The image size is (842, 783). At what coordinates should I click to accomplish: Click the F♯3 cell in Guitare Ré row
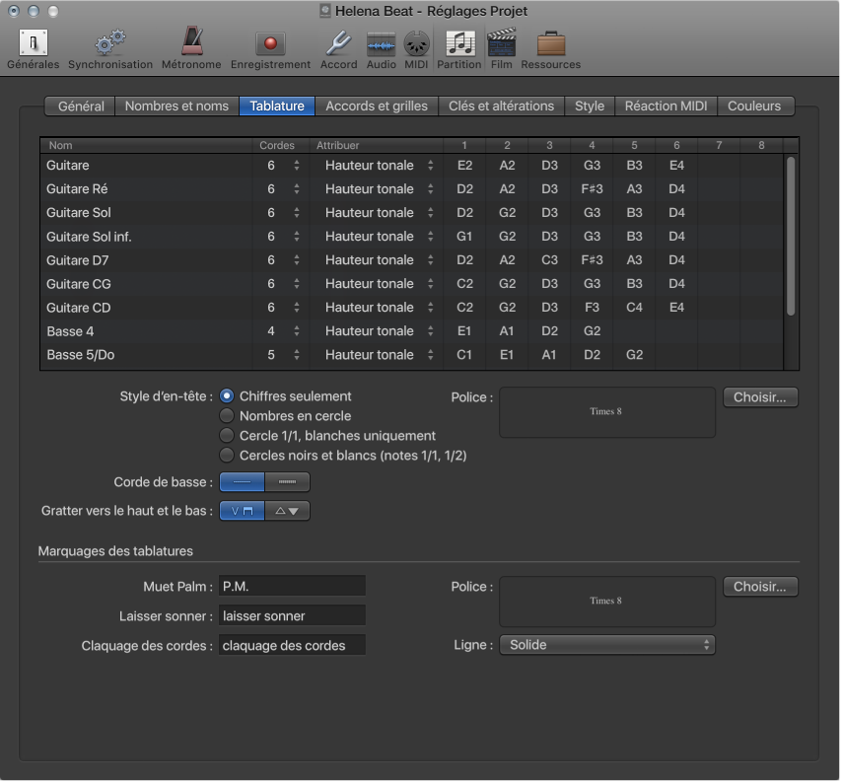tap(592, 189)
